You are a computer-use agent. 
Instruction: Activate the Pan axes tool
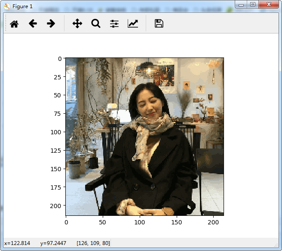tap(77, 24)
